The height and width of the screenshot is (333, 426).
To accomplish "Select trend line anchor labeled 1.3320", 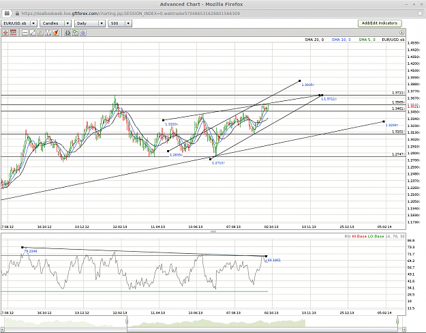I will [x=163, y=120].
